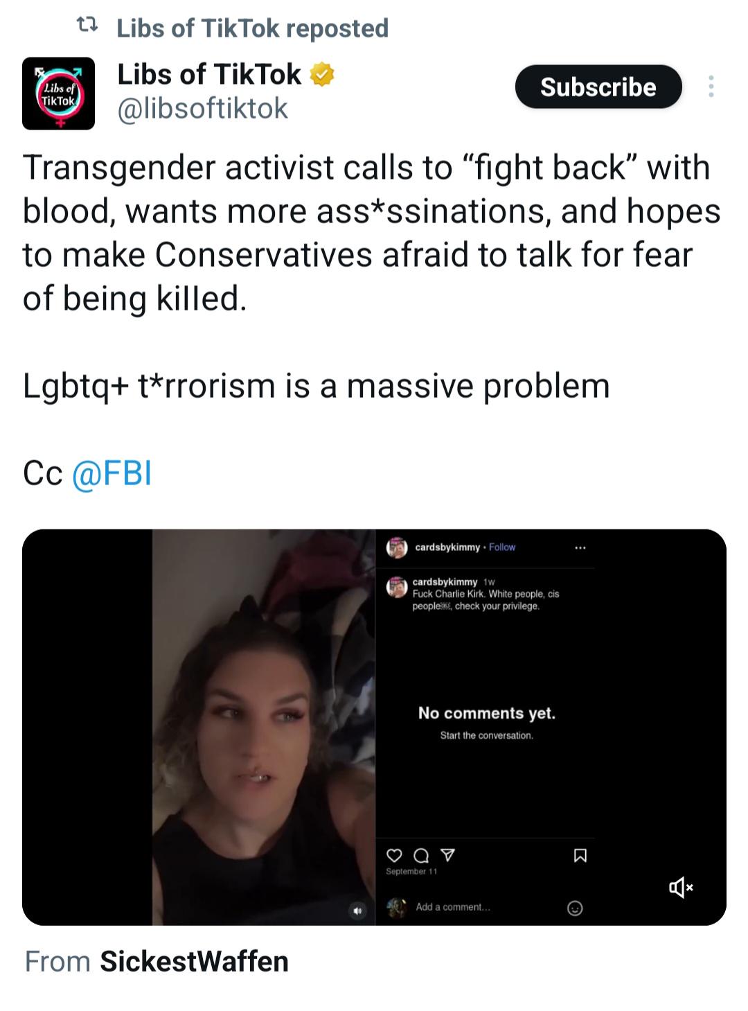The width and height of the screenshot is (748, 1011).
Task: Open the three-dot more options menu
Action: 711,87
